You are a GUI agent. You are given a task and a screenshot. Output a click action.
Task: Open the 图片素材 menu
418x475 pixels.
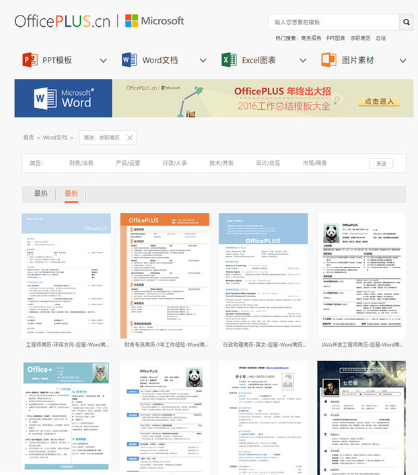click(x=358, y=60)
